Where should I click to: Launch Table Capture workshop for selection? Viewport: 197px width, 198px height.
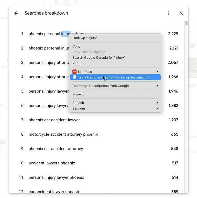(x=114, y=77)
